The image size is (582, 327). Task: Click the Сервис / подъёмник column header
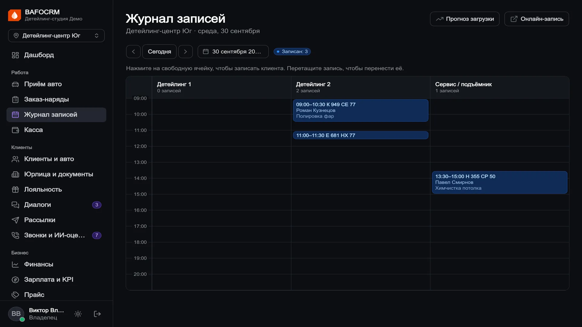tap(500, 87)
